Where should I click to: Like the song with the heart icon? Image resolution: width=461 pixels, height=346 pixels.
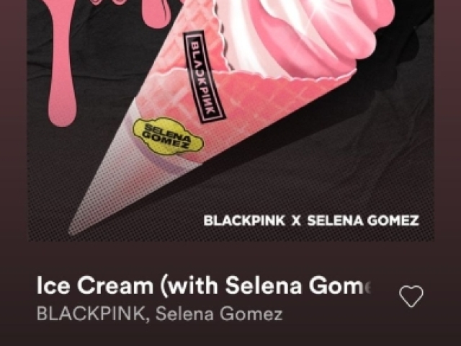[x=411, y=296]
